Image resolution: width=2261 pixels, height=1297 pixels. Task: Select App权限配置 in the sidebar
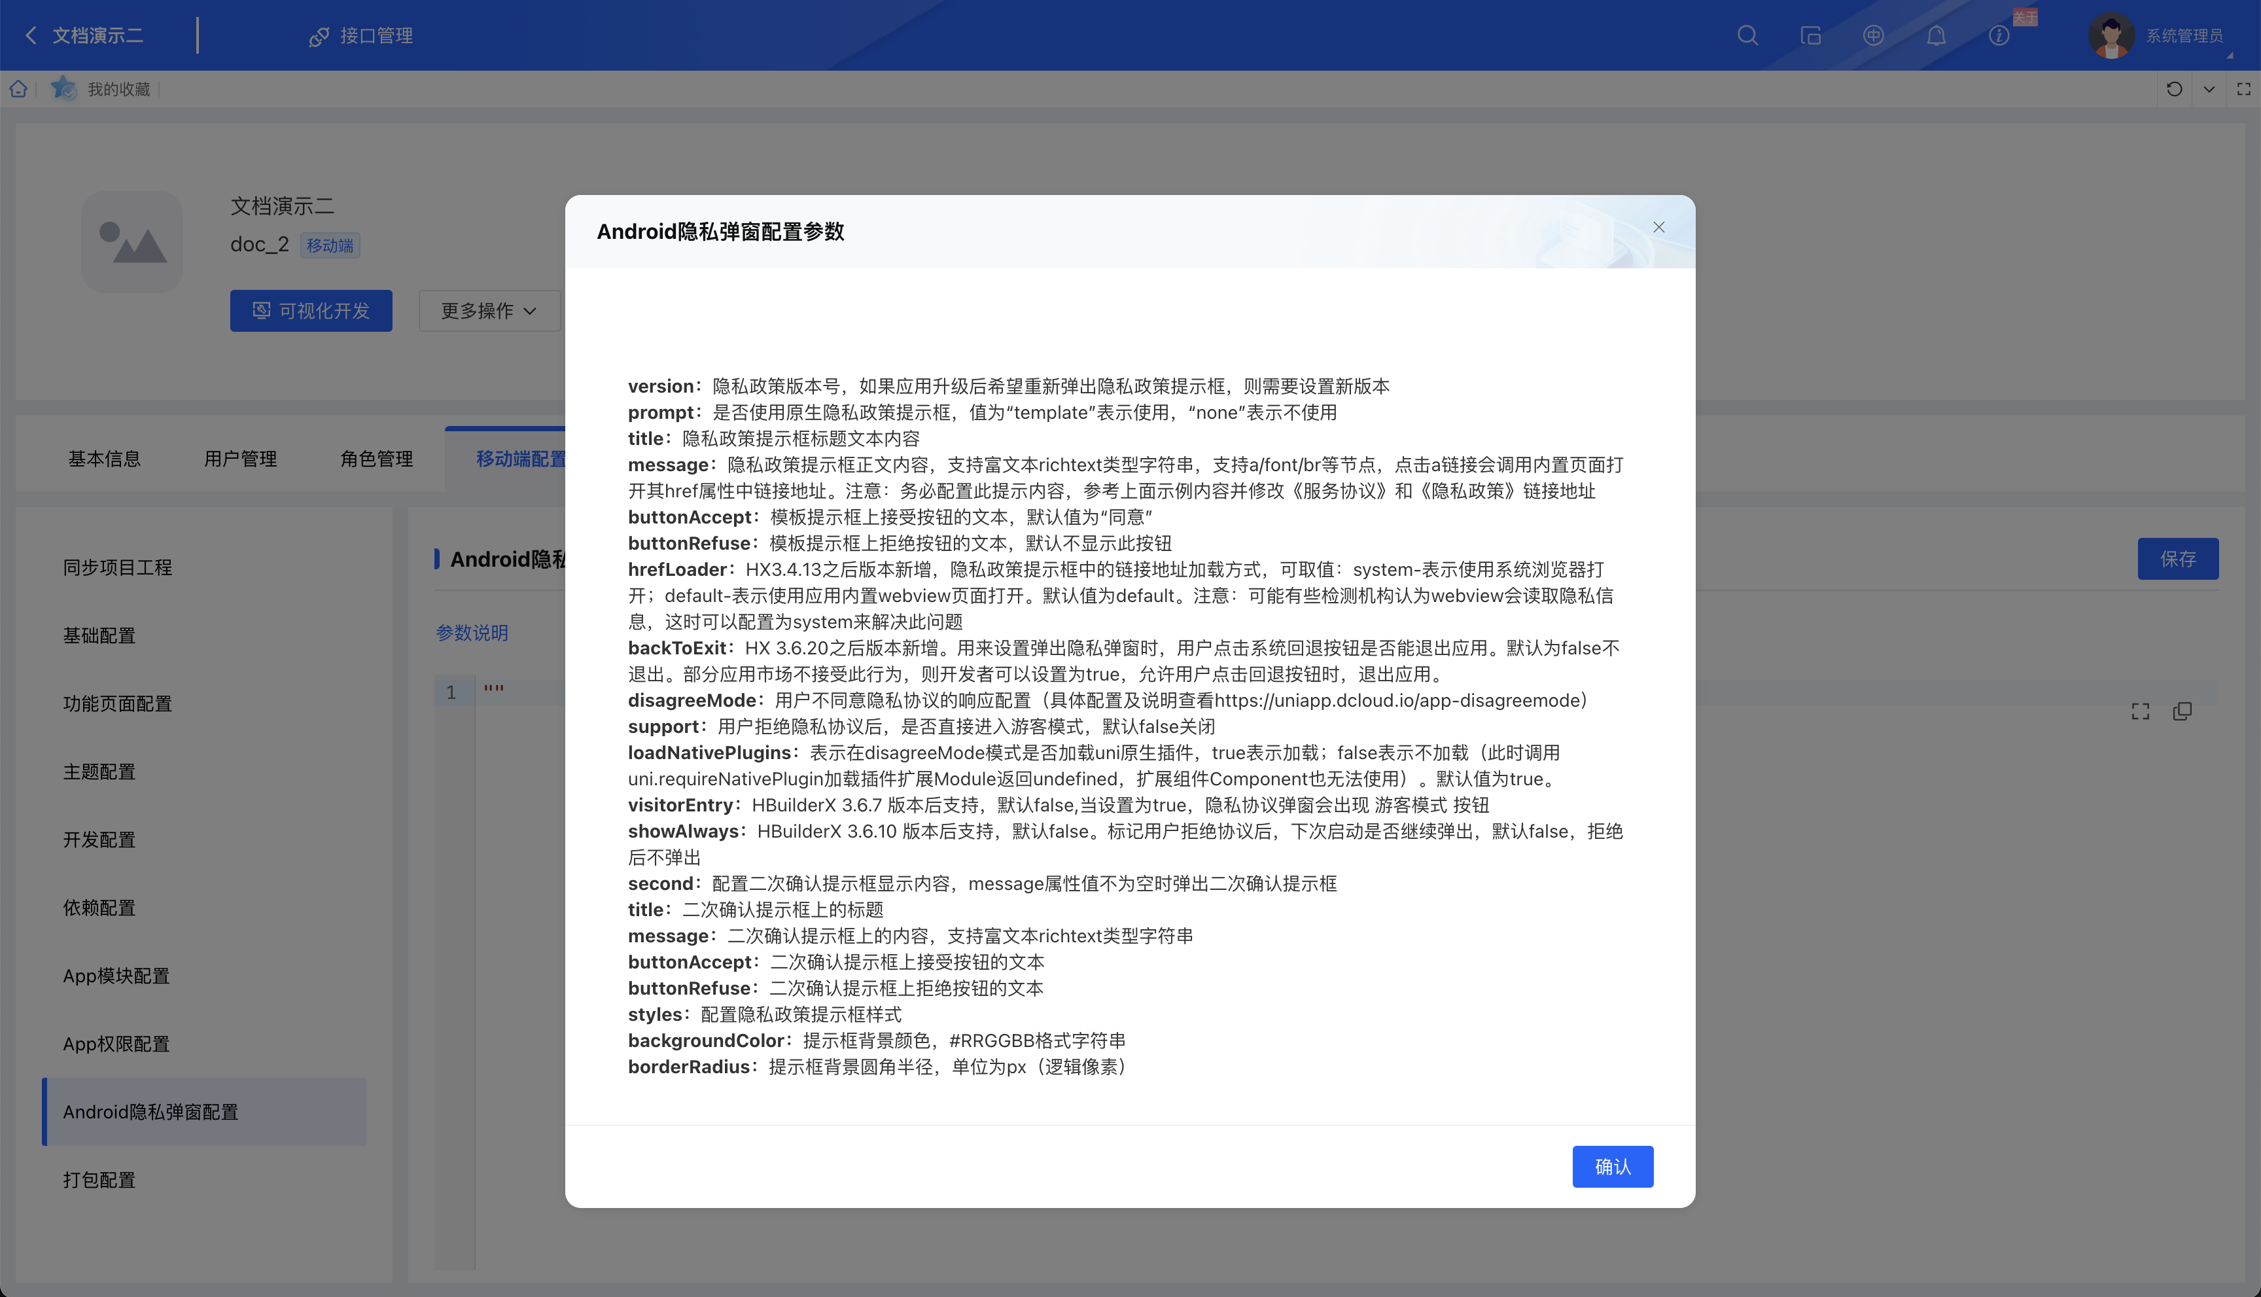(204, 1044)
